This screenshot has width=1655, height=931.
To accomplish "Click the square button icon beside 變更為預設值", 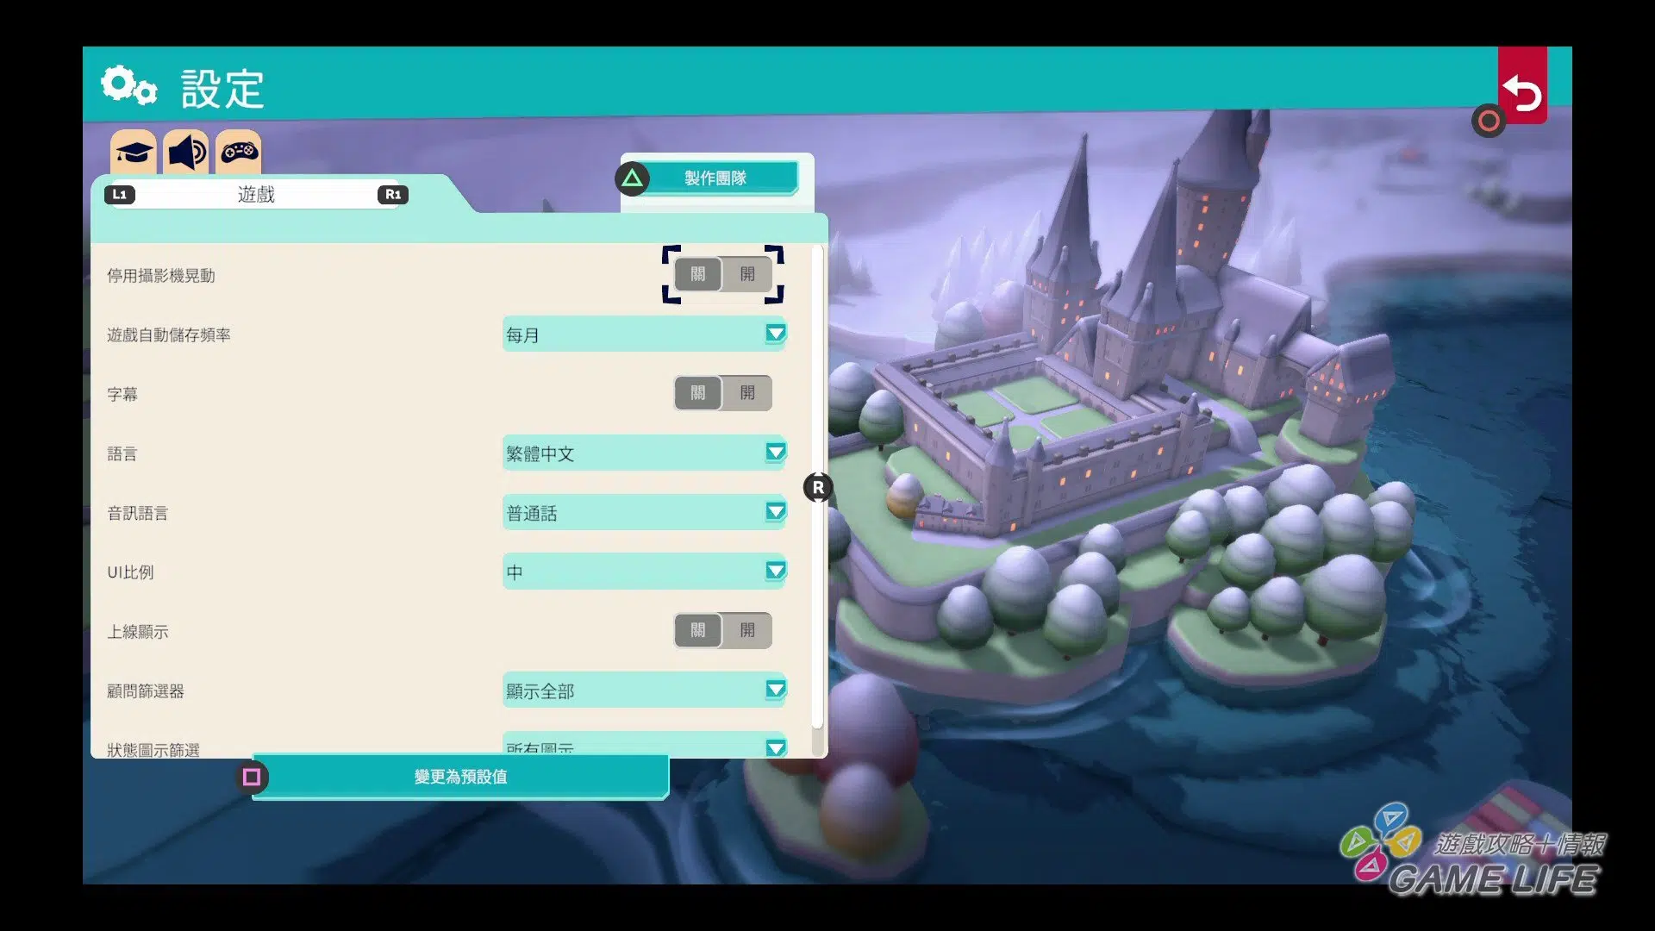I will point(252,777).
